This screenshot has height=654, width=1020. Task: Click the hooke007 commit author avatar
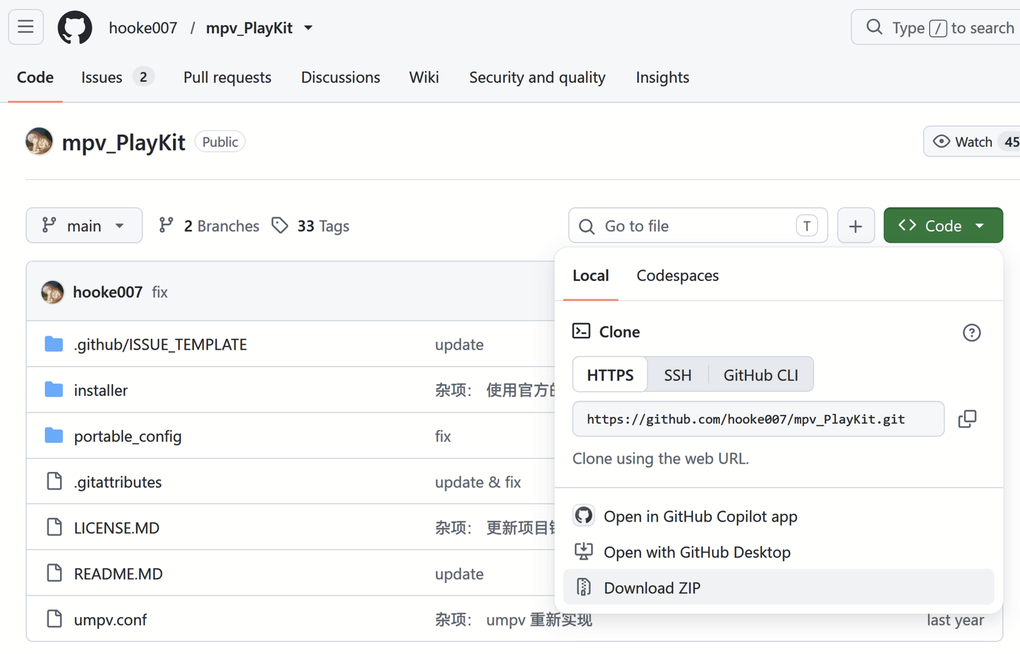52,292
